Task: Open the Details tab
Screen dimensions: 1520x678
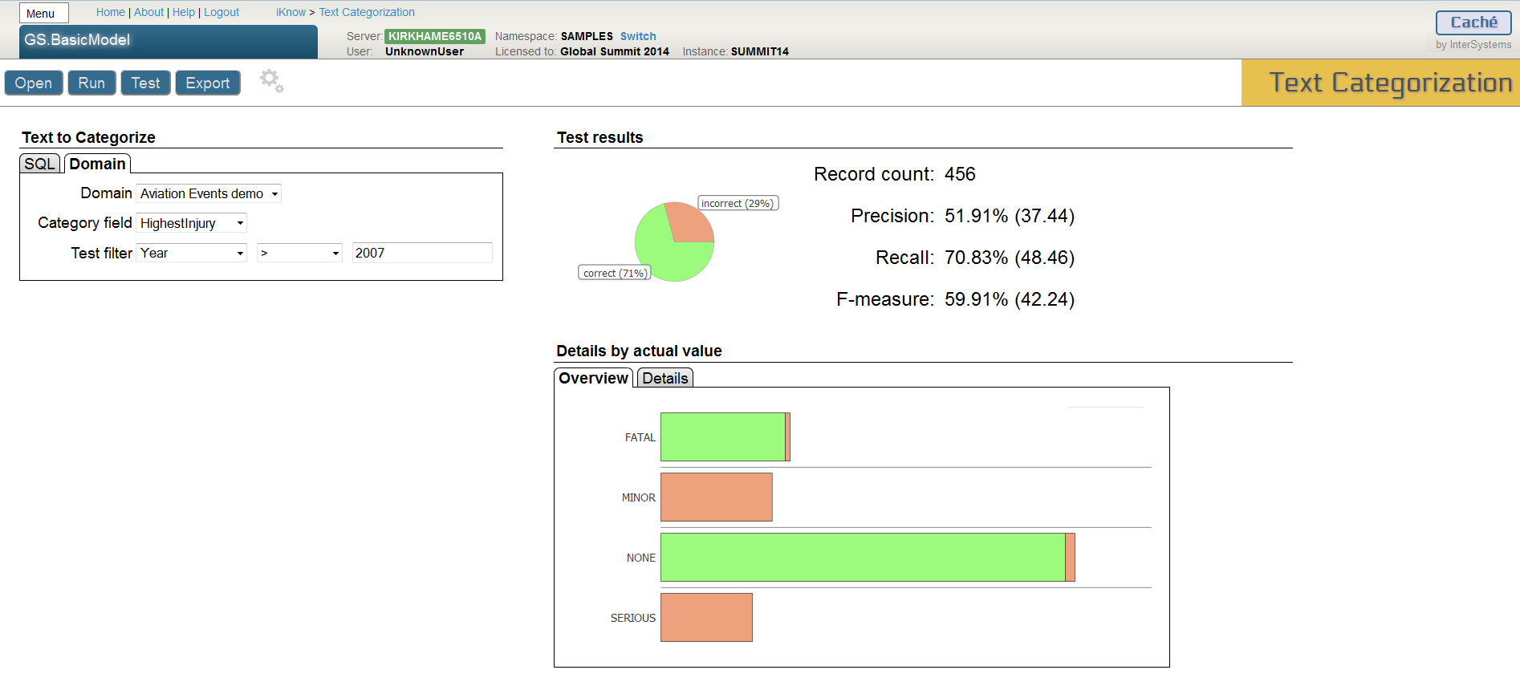Action: pos(664,378)
